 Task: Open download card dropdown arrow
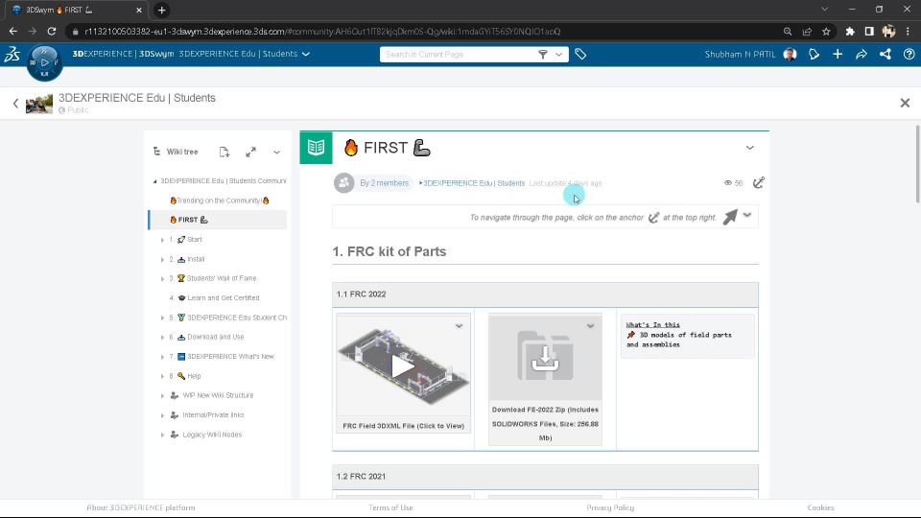tap(590, 326)
